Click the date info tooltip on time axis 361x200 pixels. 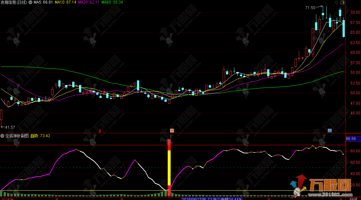pyautogui.click(x=212, y=198)
